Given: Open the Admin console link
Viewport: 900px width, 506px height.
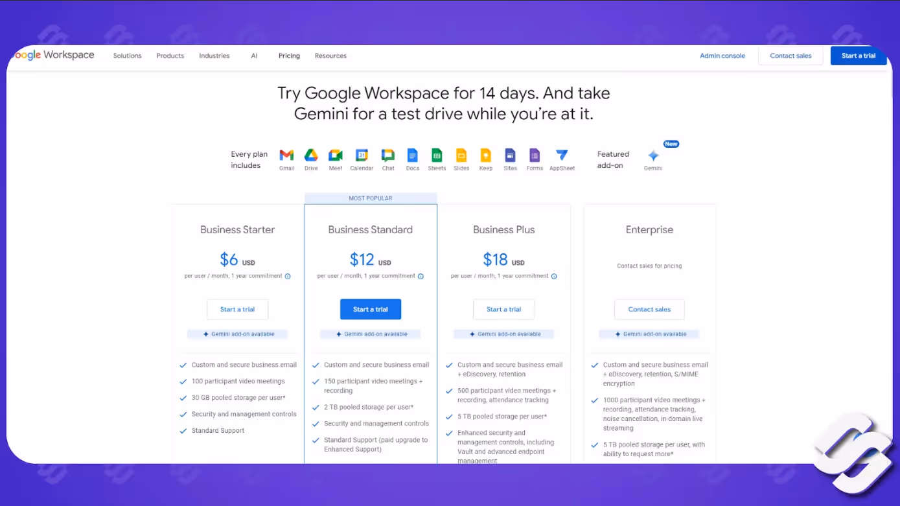Looking at the screenshot, I should click(x=722, y=56).
